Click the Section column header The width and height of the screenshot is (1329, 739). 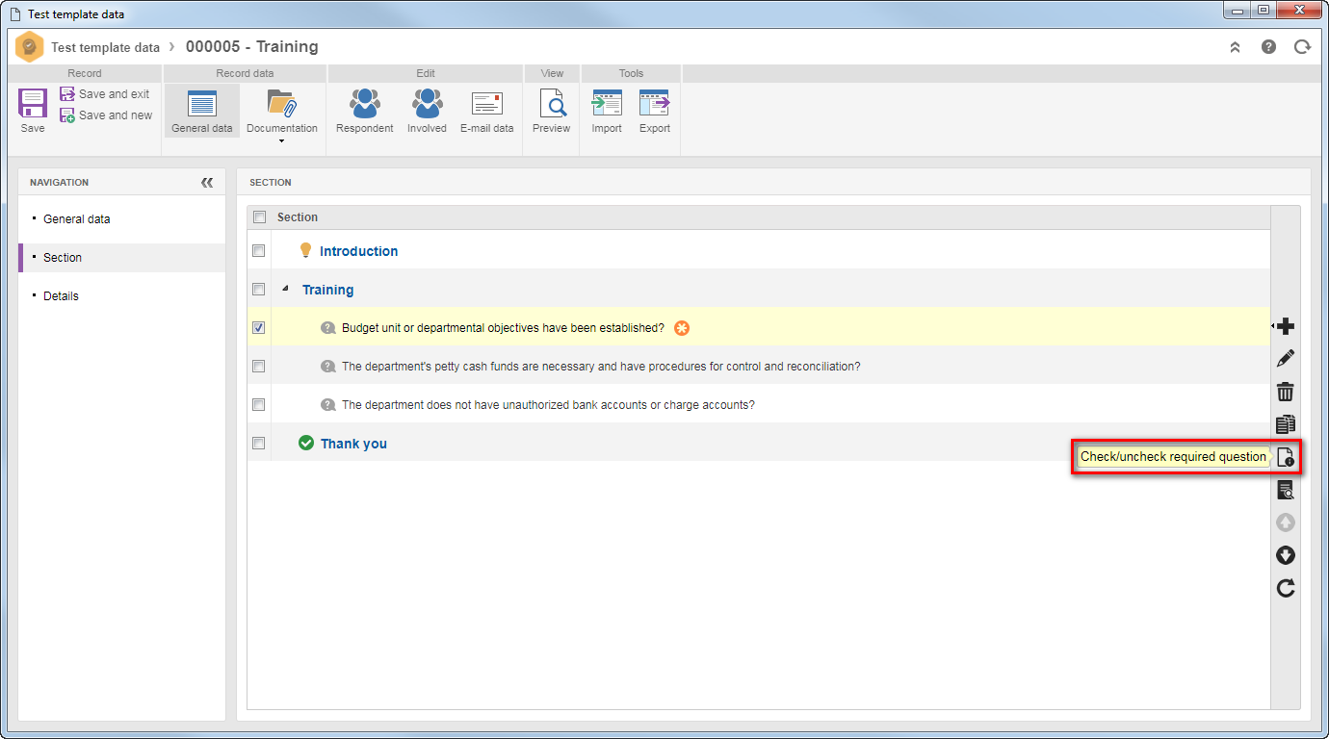tap(298, 217)
